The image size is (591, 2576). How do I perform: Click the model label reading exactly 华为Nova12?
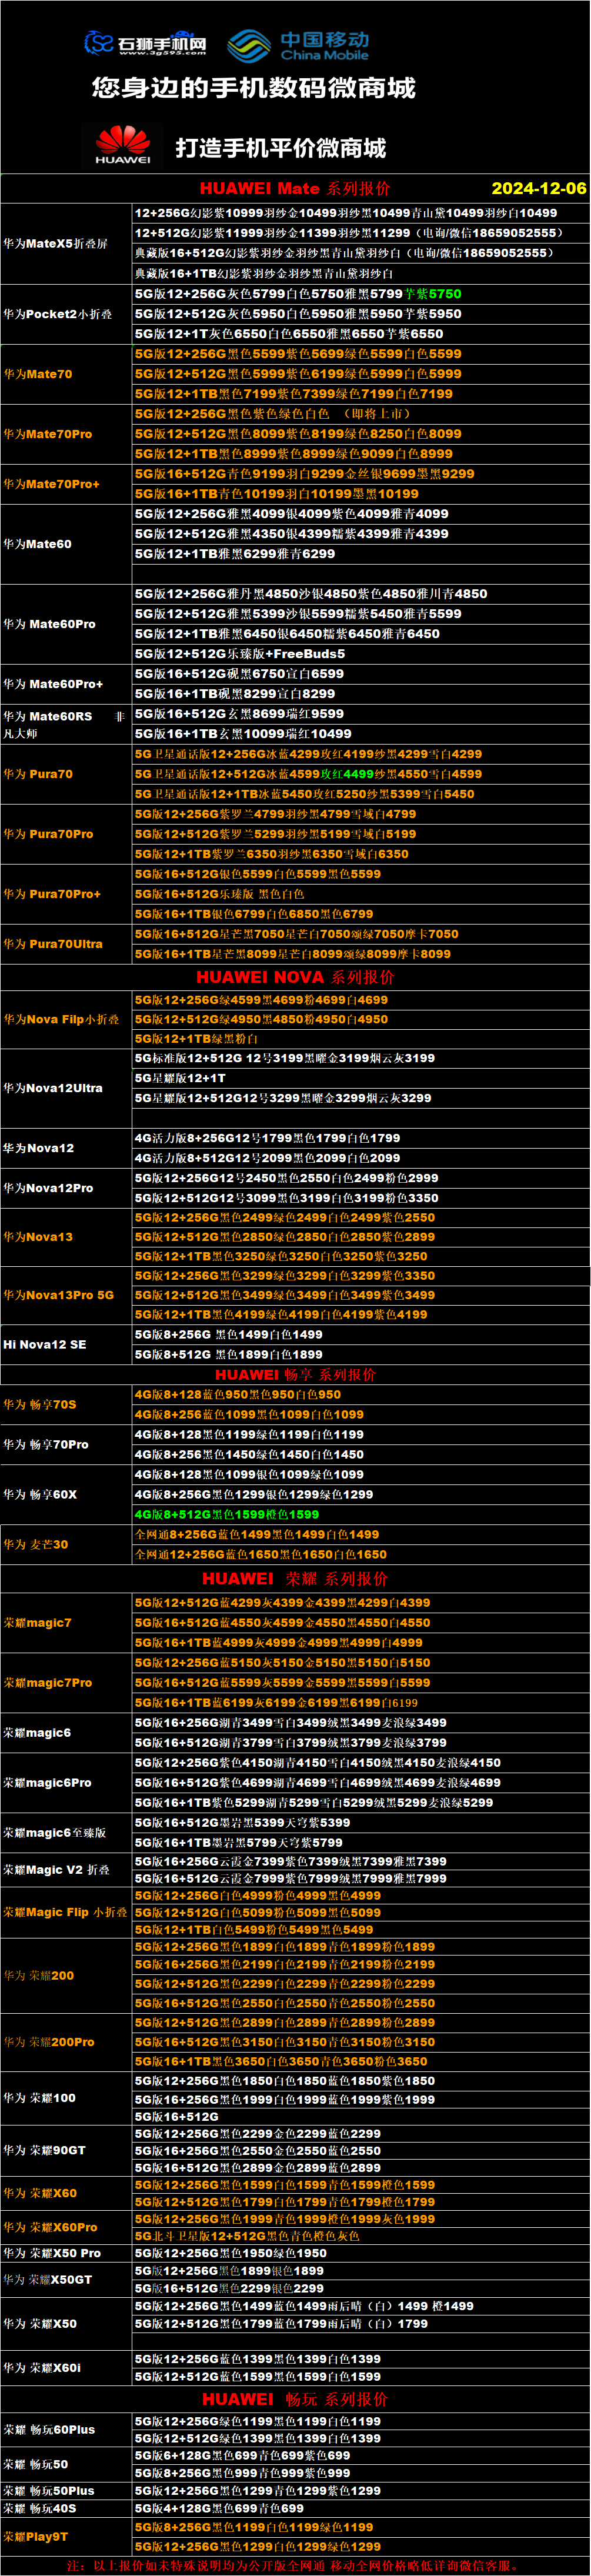click(x=38, y=1148)
